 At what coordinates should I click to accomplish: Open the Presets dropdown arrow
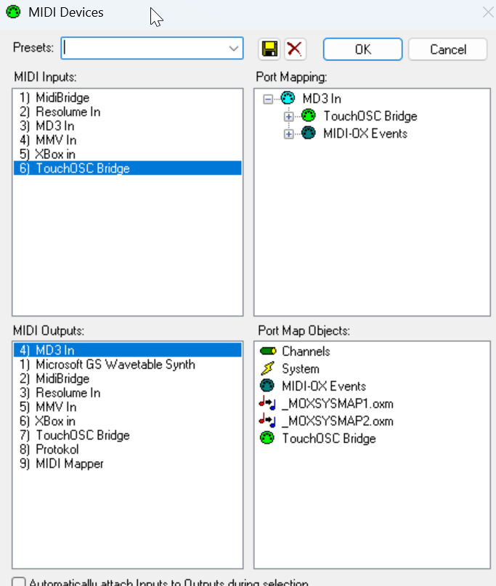click(x=234, y=49)
